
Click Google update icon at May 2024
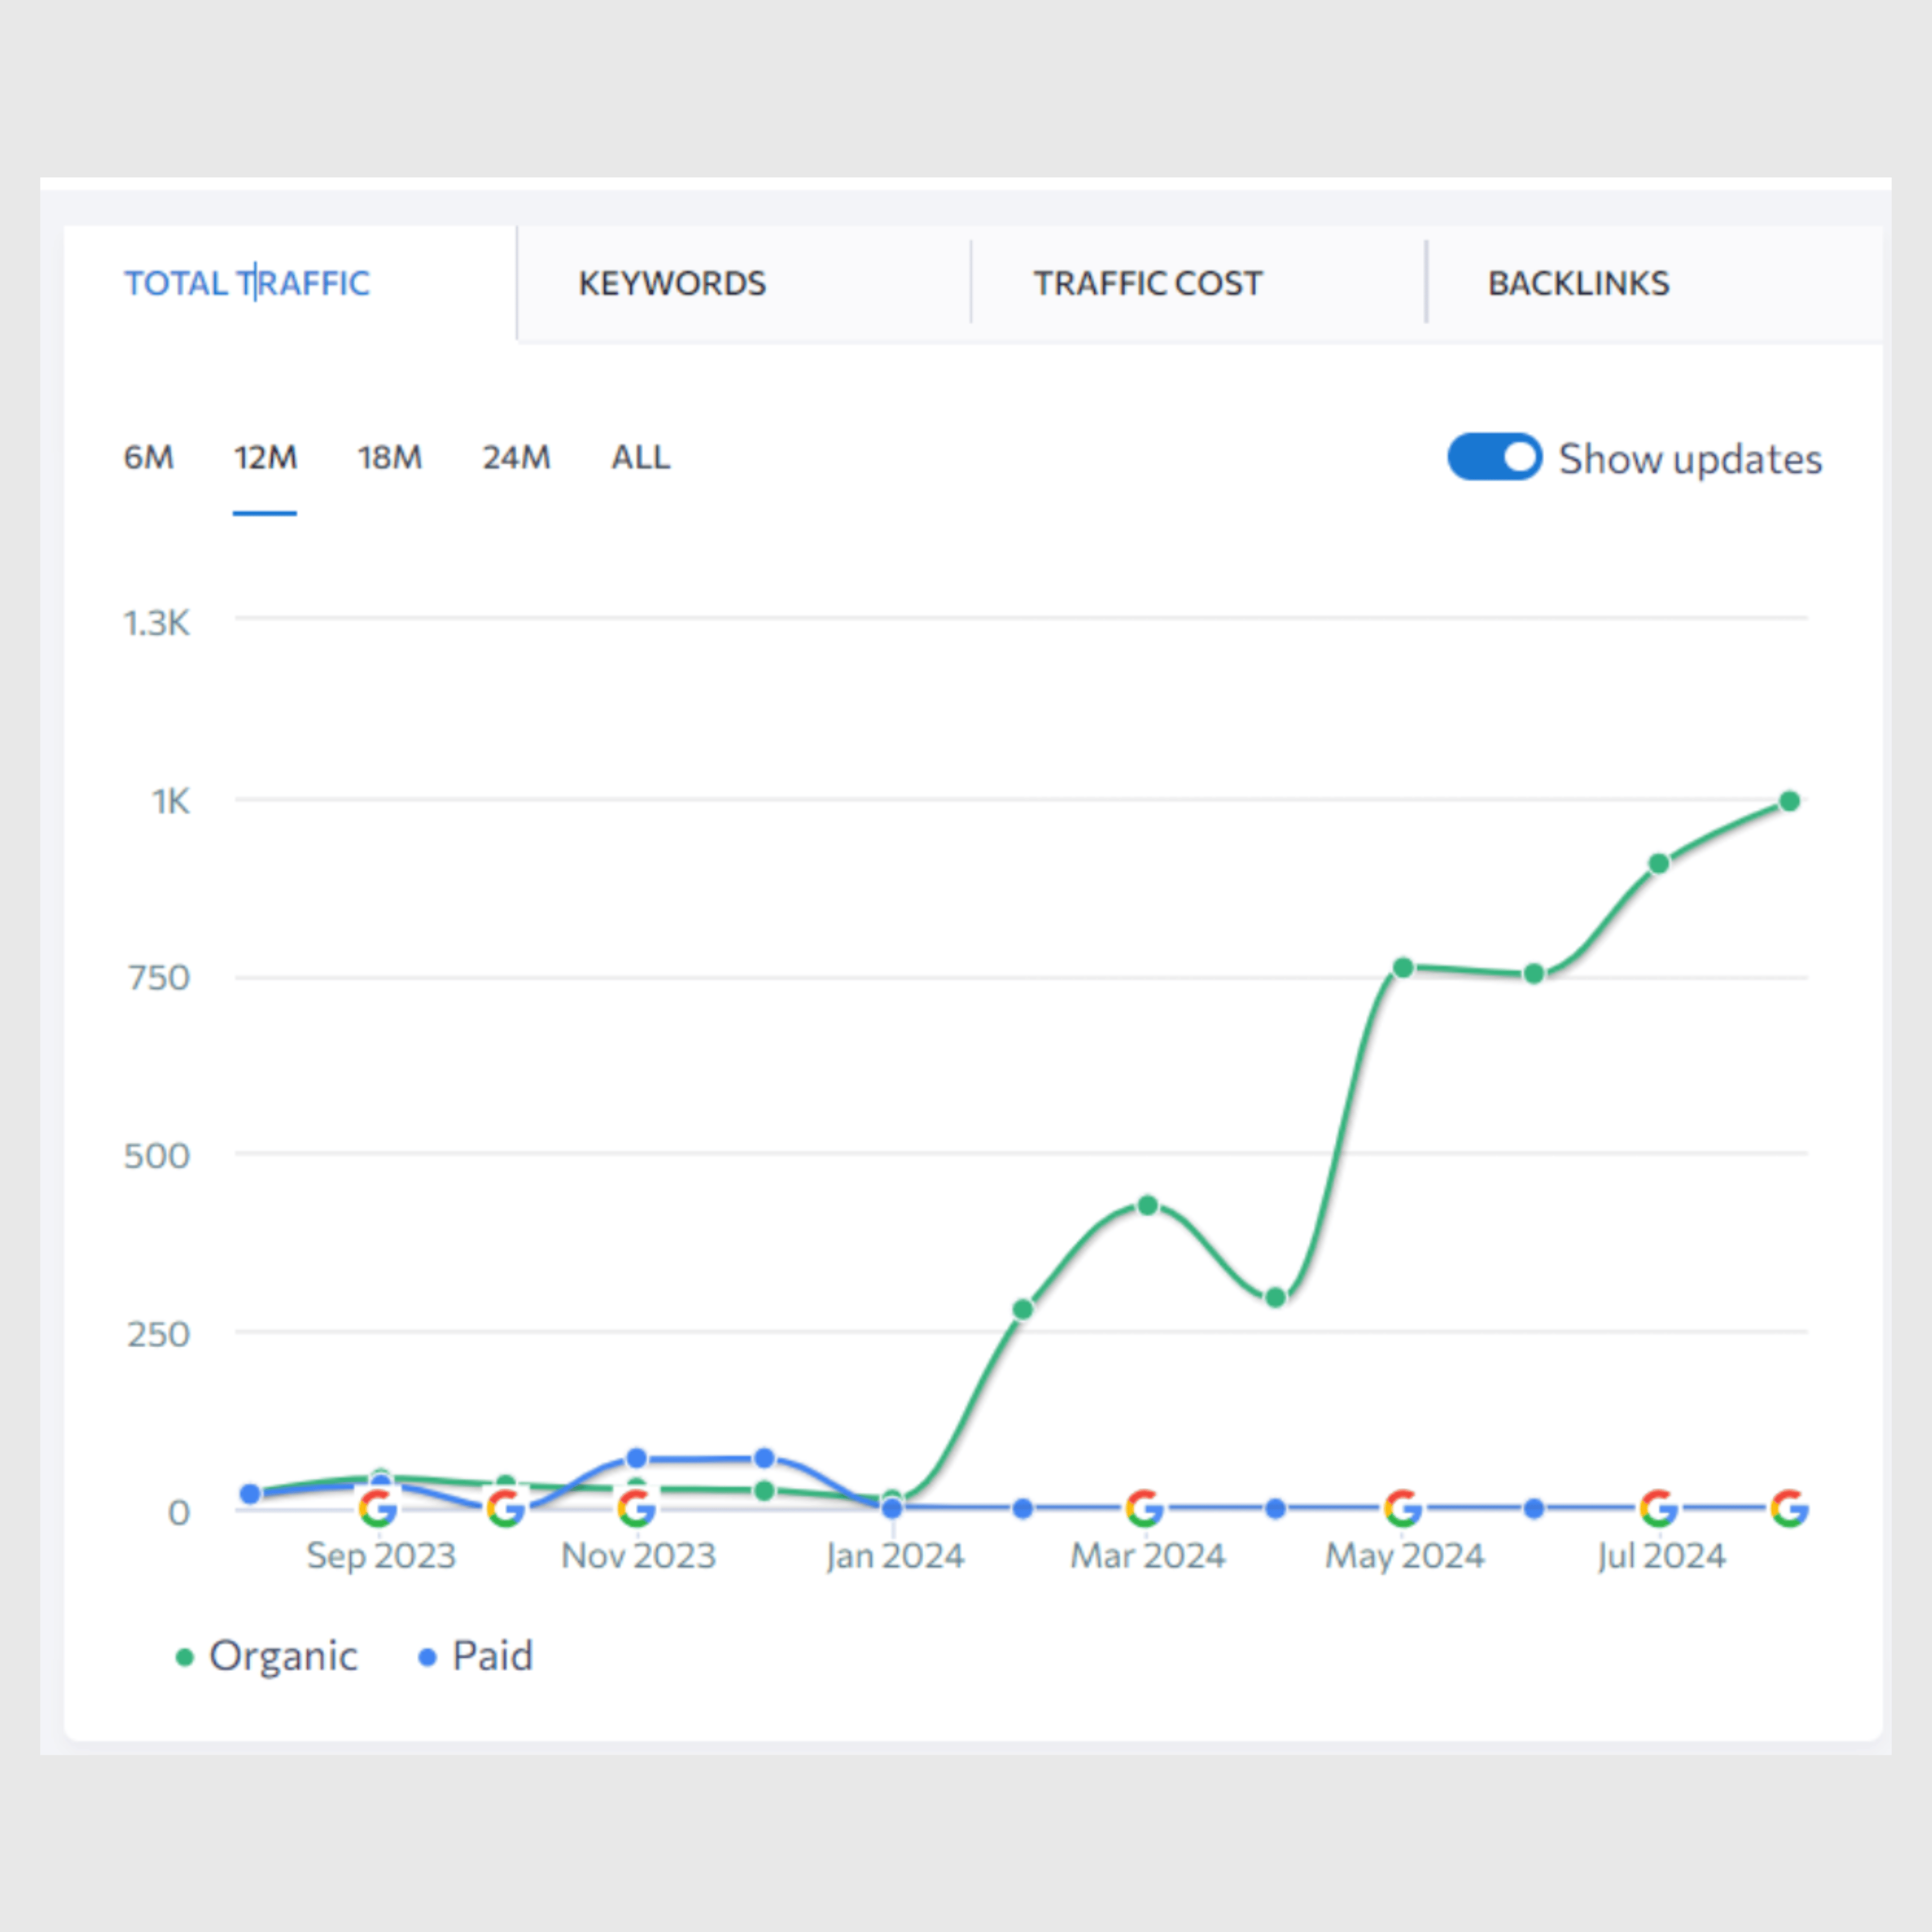click(1403, 1508)
